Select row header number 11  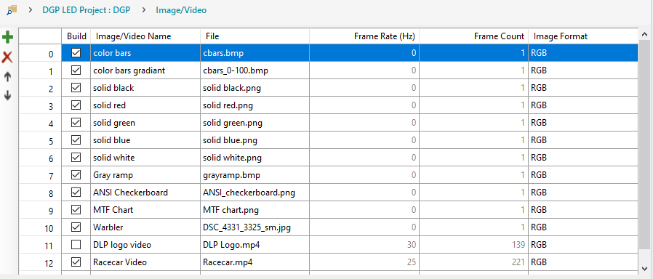click(41, 246)
